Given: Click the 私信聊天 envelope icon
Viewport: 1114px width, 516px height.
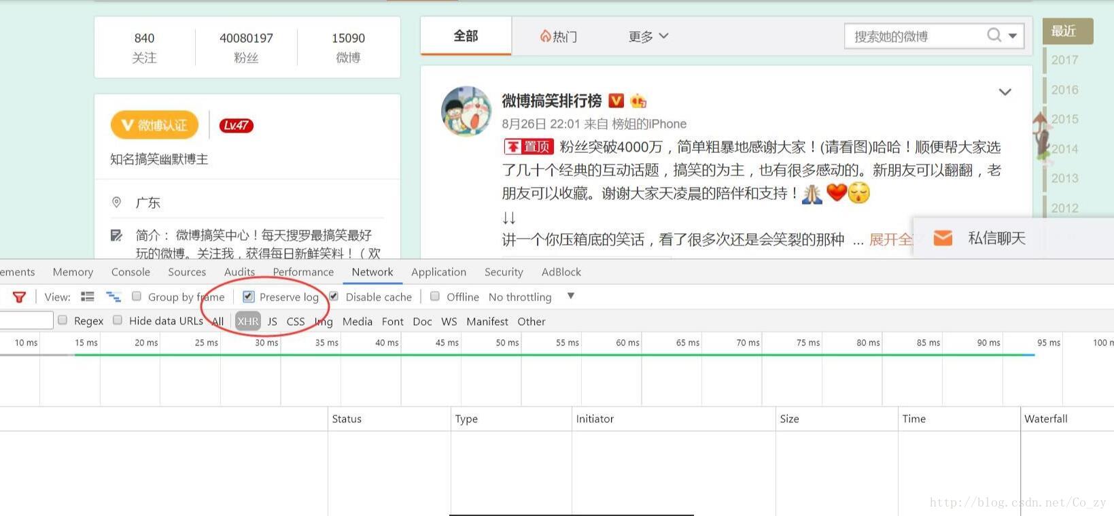Looking at the screenshot, I should 943,238.
